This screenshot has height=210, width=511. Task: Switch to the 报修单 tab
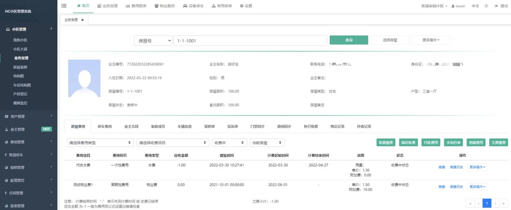[210, 126]
